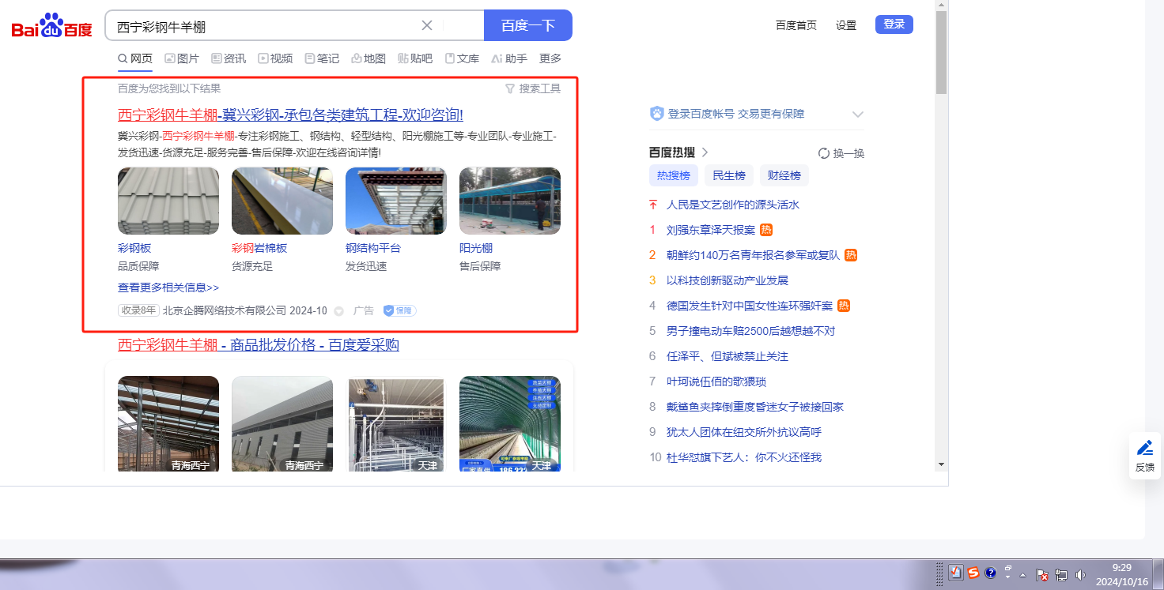1164x590 pixels.
Task: Click 查看更多相关信息>> link
Action: coord(168,287)
